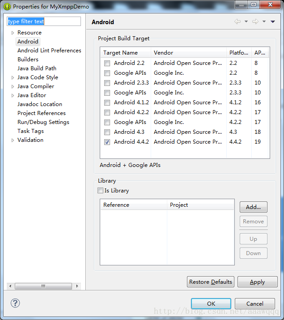Open the Task Tags page
The height and width of the screenshot is (320, 284).
pyautogui.click(x=30, y=131)
